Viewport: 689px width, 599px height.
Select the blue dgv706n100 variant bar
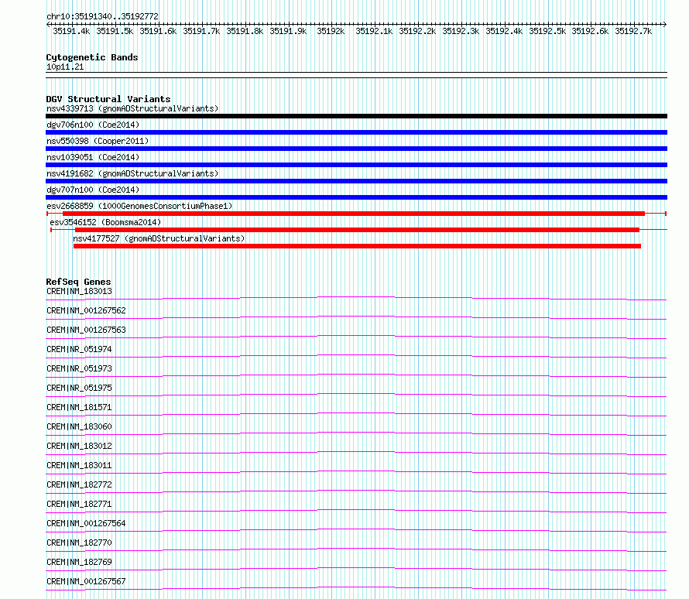356,132
